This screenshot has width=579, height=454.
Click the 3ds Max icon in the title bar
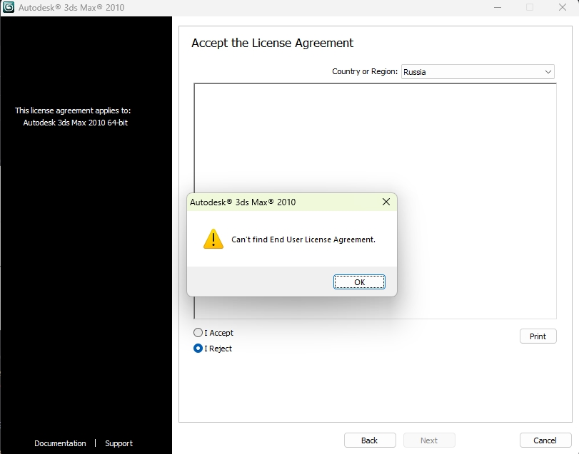[x=9, y=7]
